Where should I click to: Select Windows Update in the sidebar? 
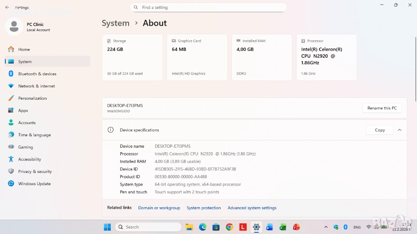[x=34, y=184]
